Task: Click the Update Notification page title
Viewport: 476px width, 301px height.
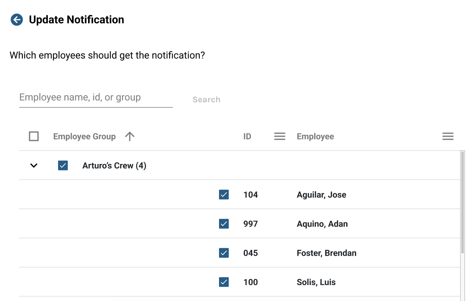Action: pyautogui.click(x=77, y=20)
